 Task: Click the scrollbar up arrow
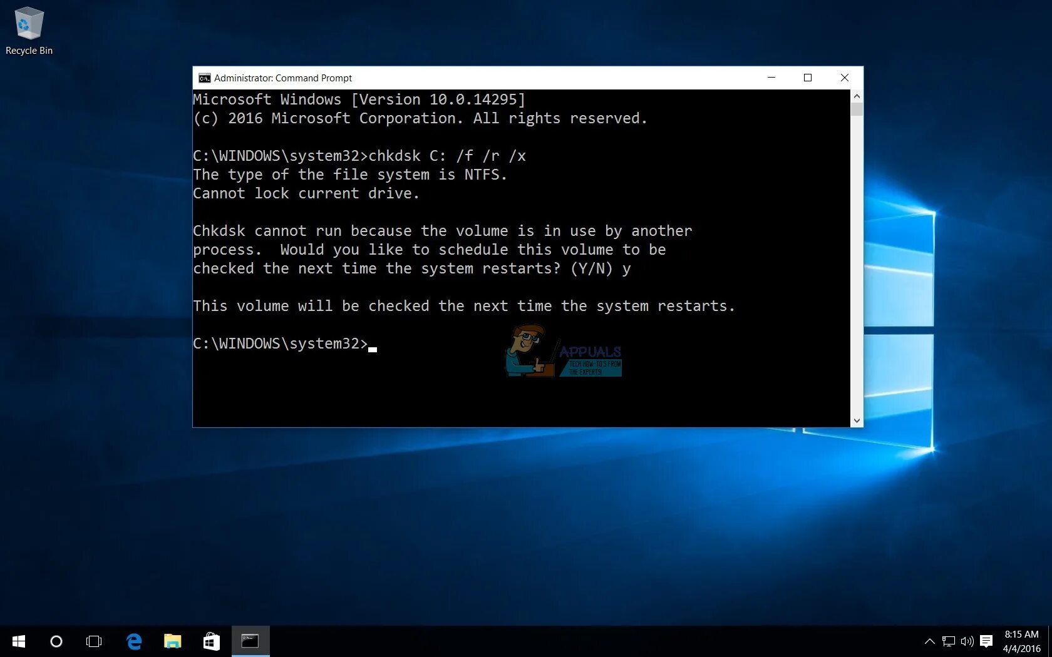coord(857,96)
